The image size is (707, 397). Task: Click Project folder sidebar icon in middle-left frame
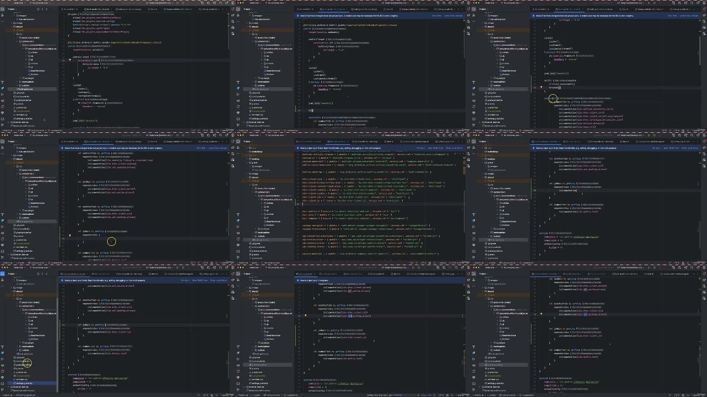coord(2,141)
